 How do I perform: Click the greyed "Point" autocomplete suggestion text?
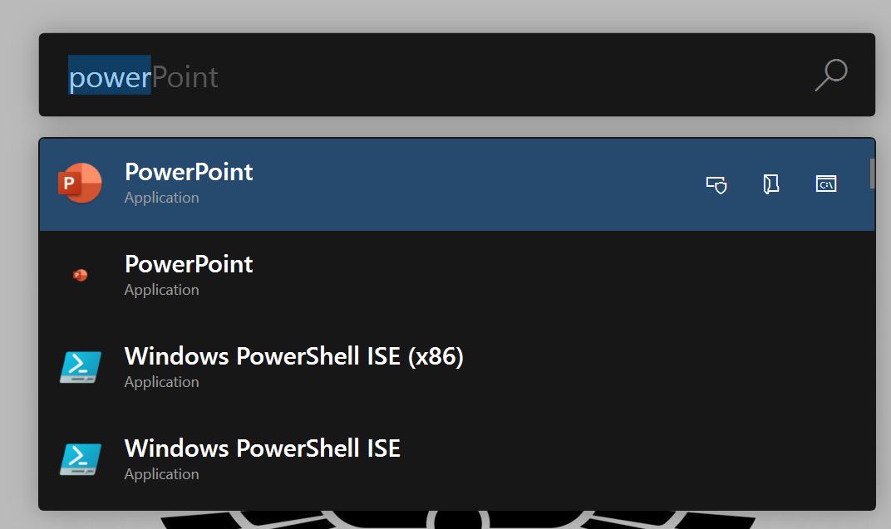(185, 76)
